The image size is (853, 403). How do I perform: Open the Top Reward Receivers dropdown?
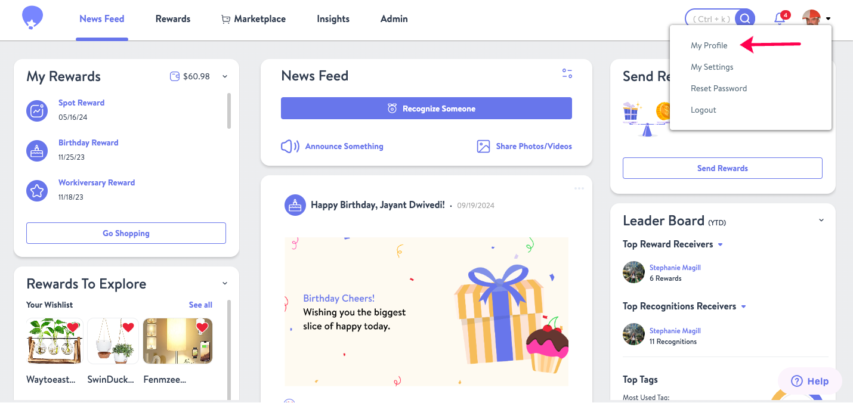tap(721, 244)
